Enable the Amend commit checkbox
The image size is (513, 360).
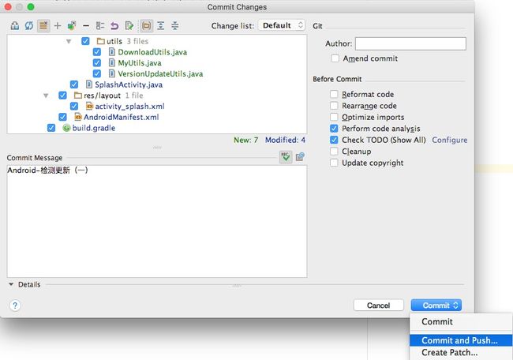point(335,58)
